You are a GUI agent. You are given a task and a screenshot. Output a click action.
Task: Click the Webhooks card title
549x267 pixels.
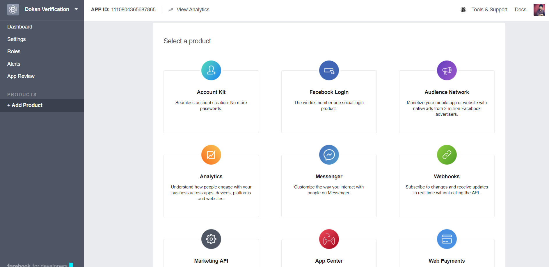click(x=447, y=177)
